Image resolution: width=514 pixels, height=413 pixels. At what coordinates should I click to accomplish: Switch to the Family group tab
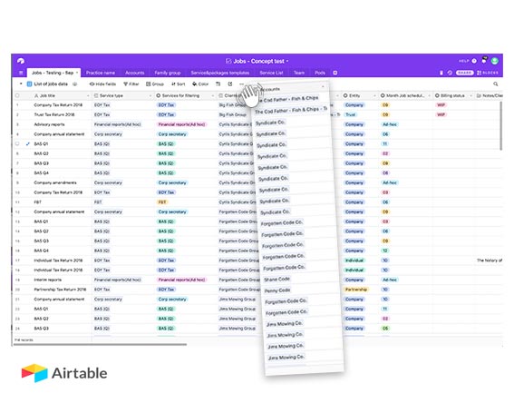point(168,73)
